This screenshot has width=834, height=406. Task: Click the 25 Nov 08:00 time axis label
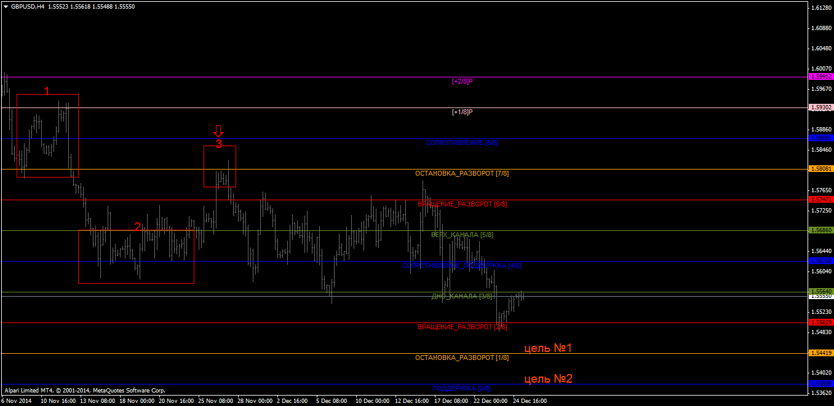coord(216,401)
